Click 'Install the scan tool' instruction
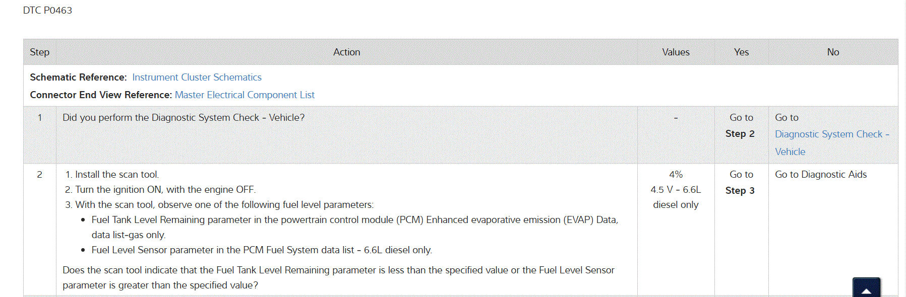The height and width of the screenshot is (297, 906). (x=116, y=175)
